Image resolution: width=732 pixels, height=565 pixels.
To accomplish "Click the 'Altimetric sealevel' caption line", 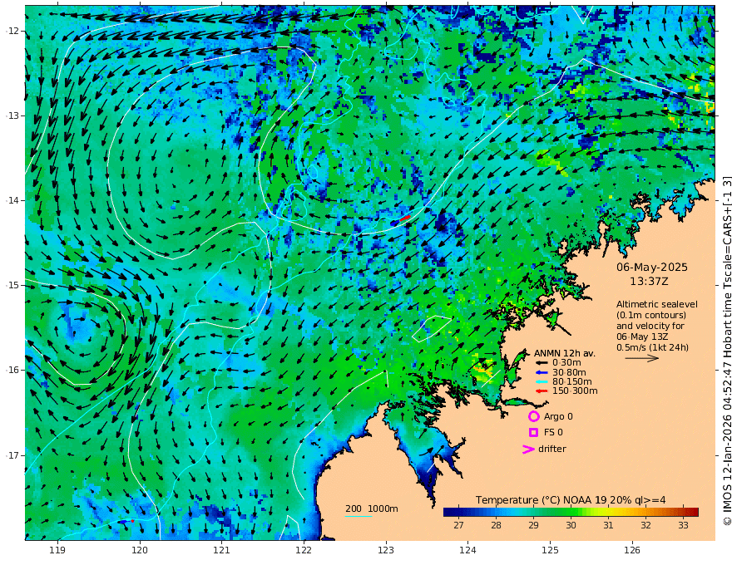I will (x=657, y=304).
